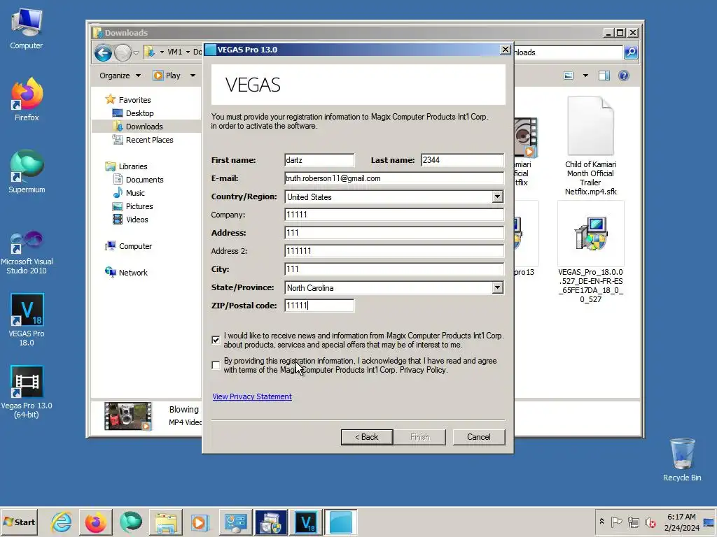Image resolution: width=717 pixels, height=537 pixels.
Task: Click the Play toolbar button
Action: 167,76
